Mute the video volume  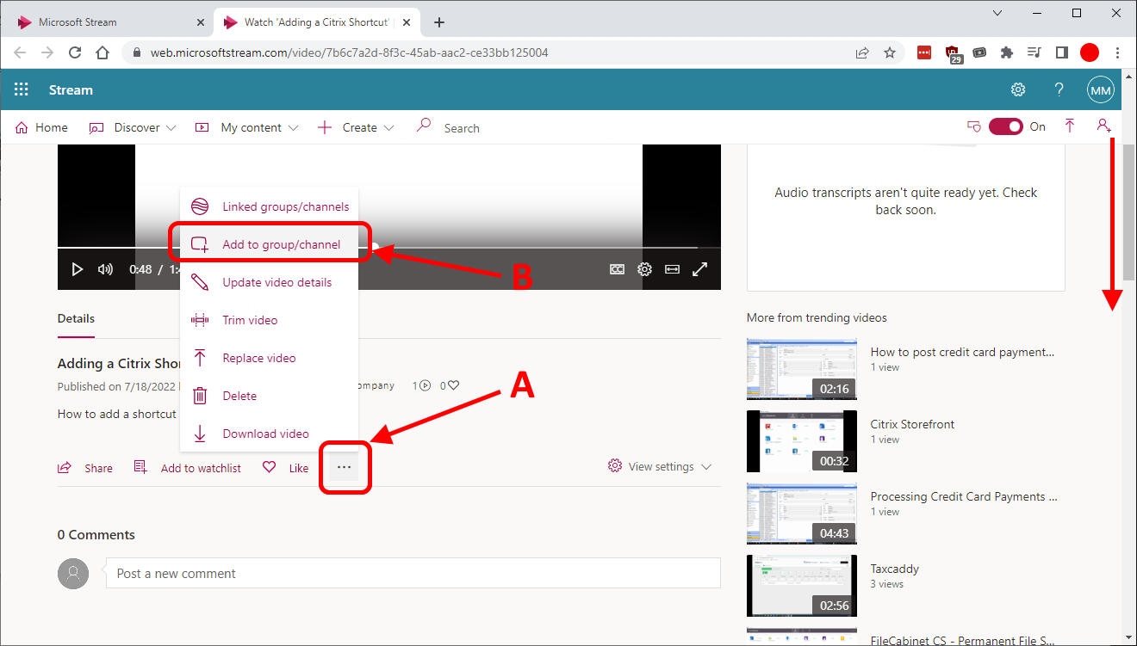pyautogui.click(x=105, y=269)
